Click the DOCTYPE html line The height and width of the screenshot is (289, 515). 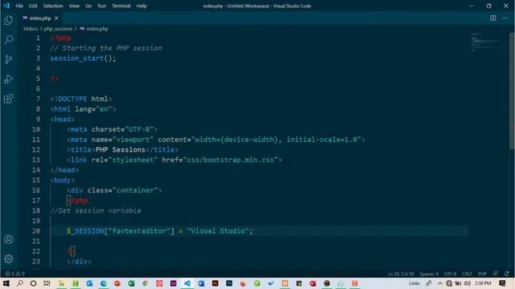pos(81,99)
